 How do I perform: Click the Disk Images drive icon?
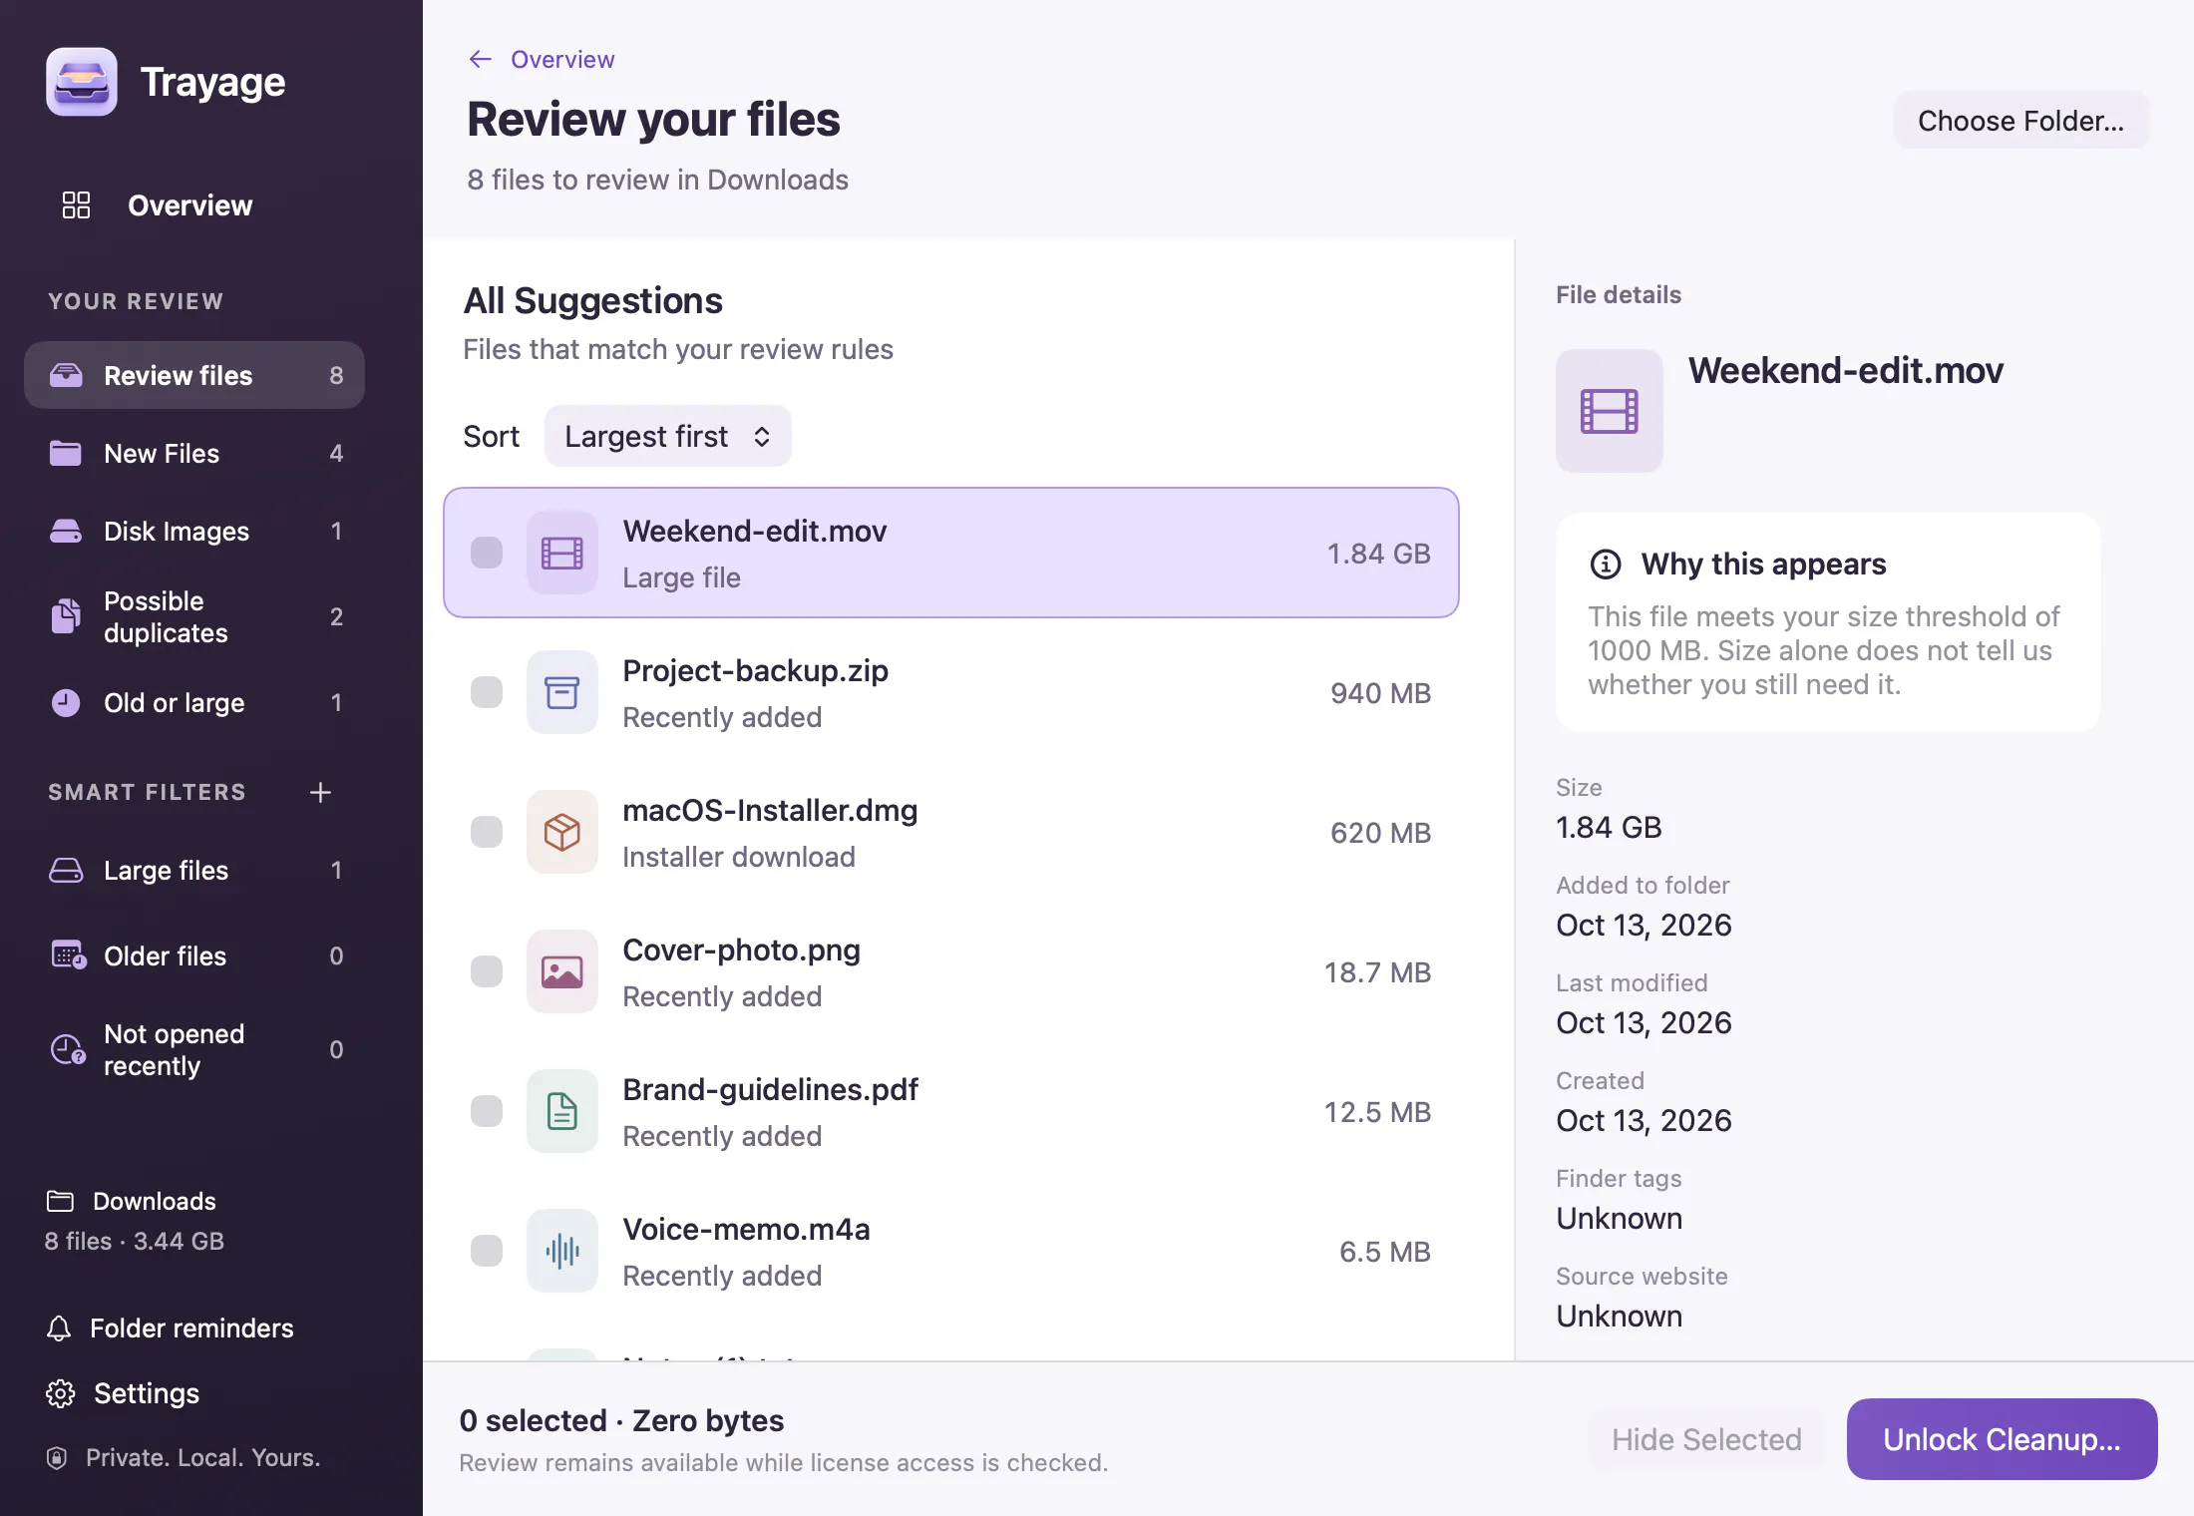(66, 531)
